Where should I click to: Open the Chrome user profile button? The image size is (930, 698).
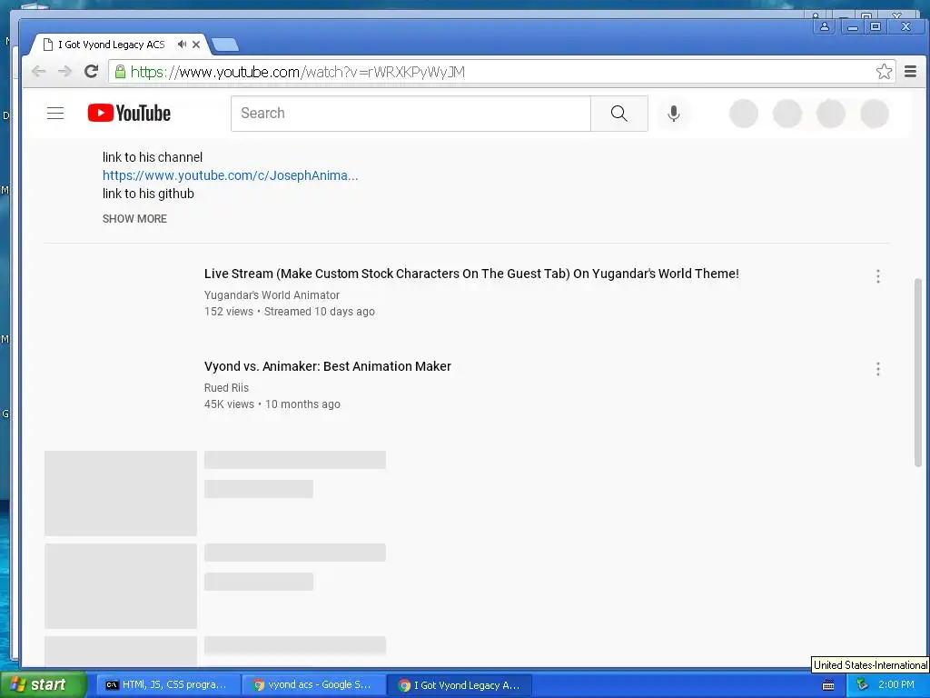point(825,26)
